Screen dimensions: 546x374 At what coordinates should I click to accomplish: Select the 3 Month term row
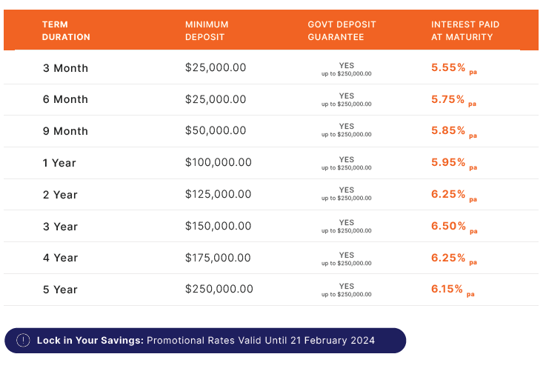point(65,68)
